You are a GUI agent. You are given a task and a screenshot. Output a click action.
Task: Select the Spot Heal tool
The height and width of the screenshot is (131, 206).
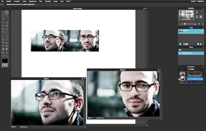(x=7, y=46)
